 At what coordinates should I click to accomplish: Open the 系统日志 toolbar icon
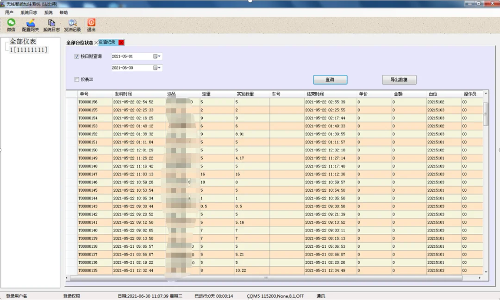point(51,25)
